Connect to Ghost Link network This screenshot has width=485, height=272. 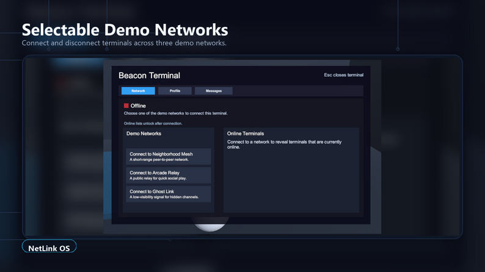pos(168,194)
